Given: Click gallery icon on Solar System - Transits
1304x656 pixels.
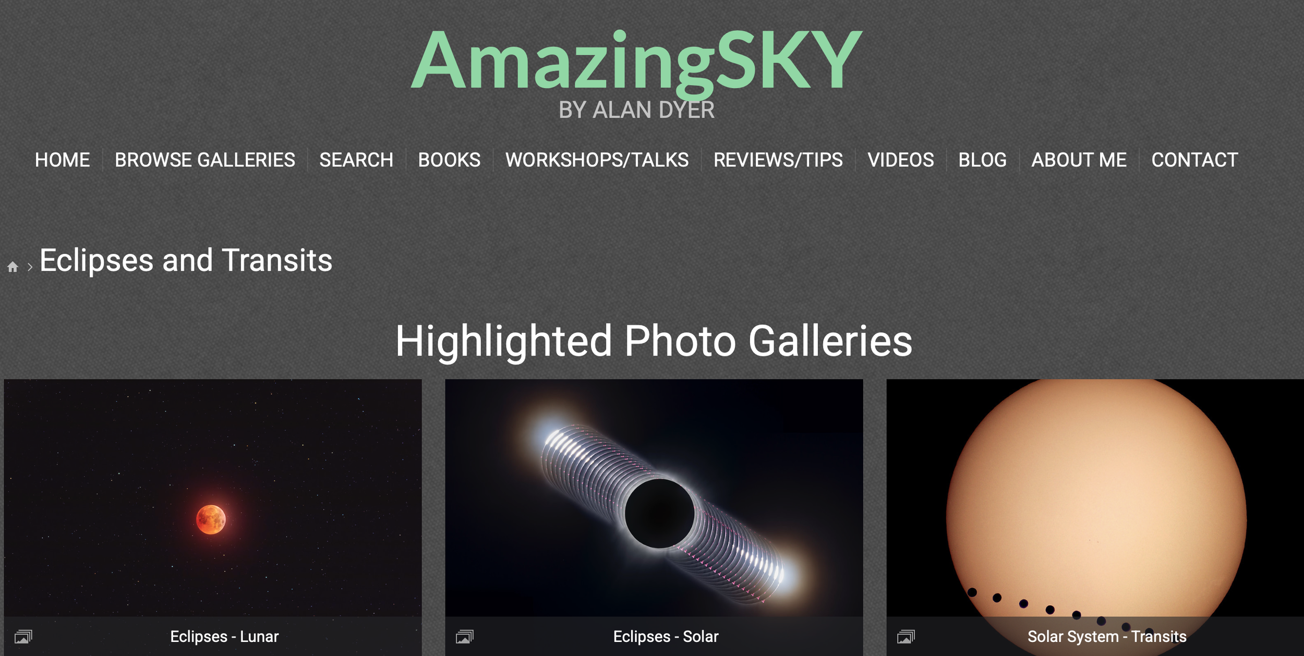Looking at the screenshot, I should point(905,637).
